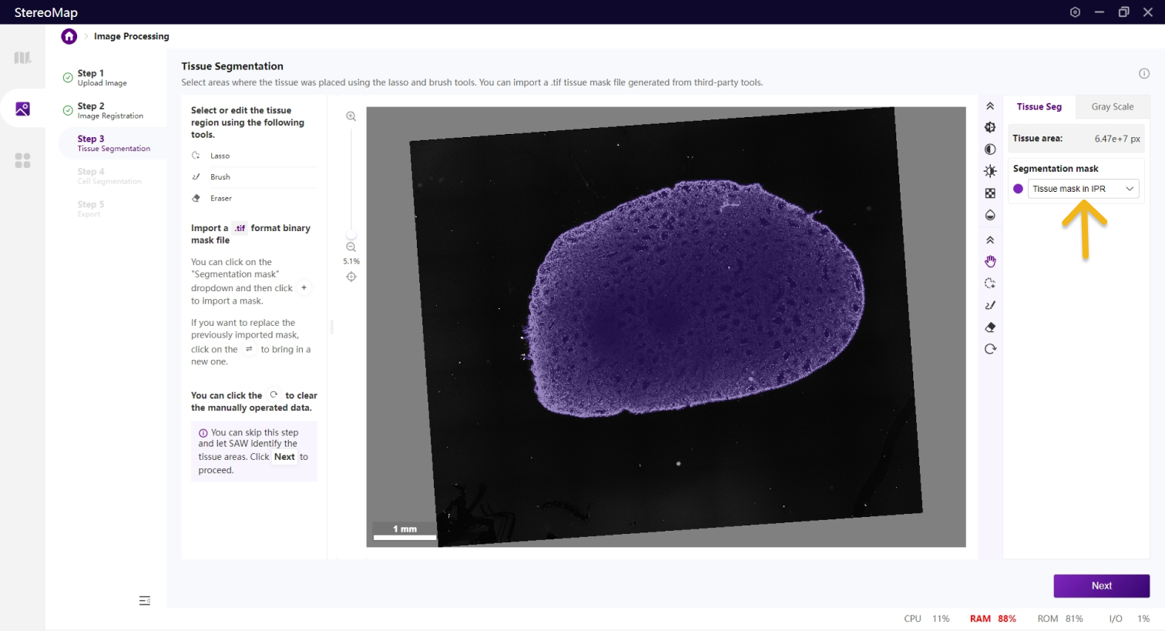Switch to the Gray Scale tab

1112,107
